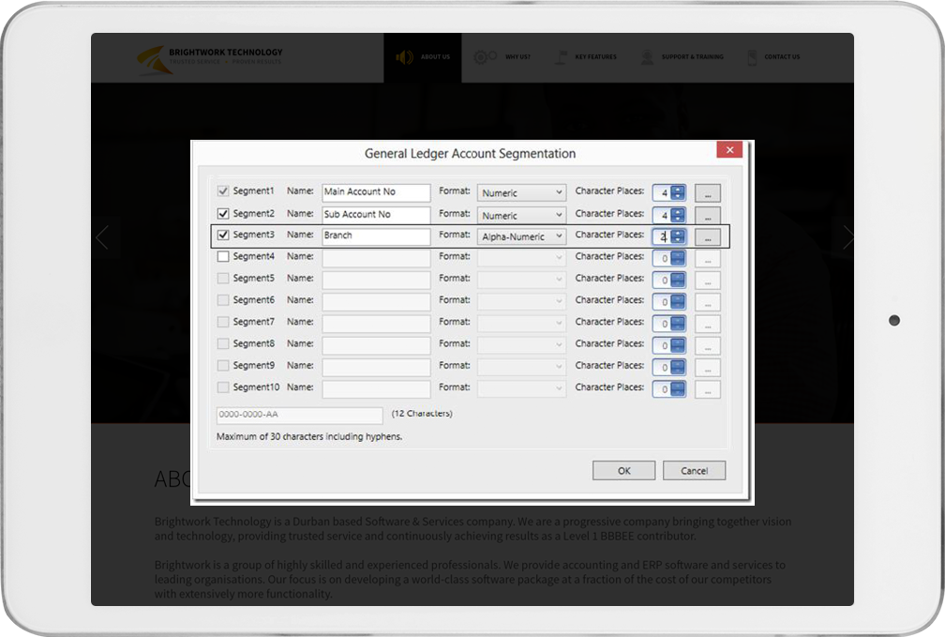Click the ellipsis button for Segment3

[x=707, y=237]
